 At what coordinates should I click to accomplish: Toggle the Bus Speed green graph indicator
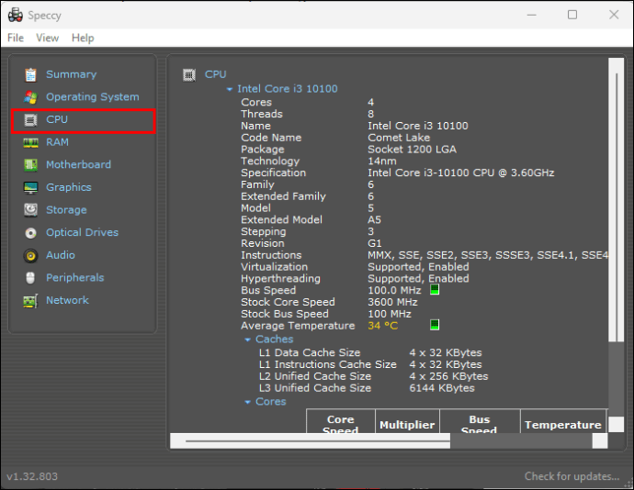(435, 290)
